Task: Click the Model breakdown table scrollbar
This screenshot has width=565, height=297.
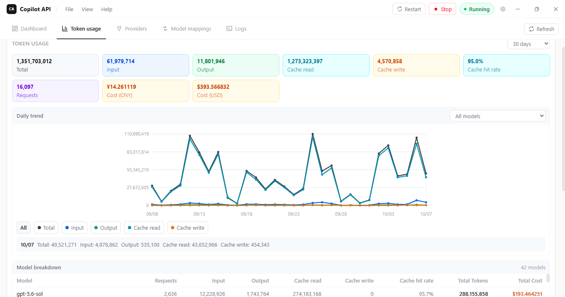Action: click(548, 278)
